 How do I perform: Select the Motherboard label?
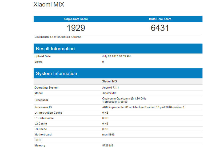(x=43, y=135)
